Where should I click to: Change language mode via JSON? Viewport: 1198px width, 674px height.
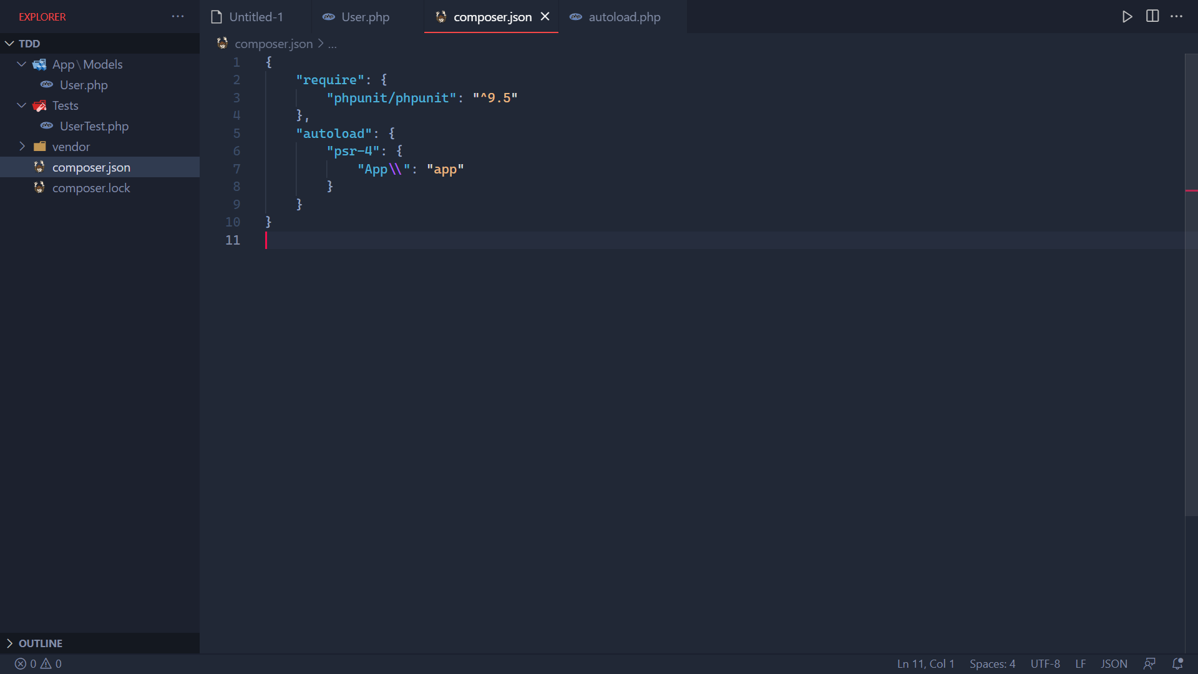1114,664
